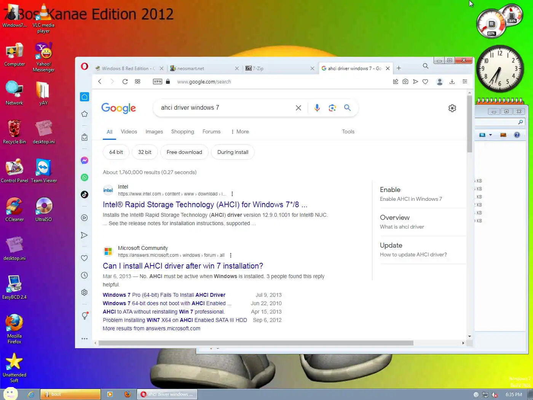Click the Opera logo menu icon
This screenshot has width=533, height=400.
click(x=85, y=67)
